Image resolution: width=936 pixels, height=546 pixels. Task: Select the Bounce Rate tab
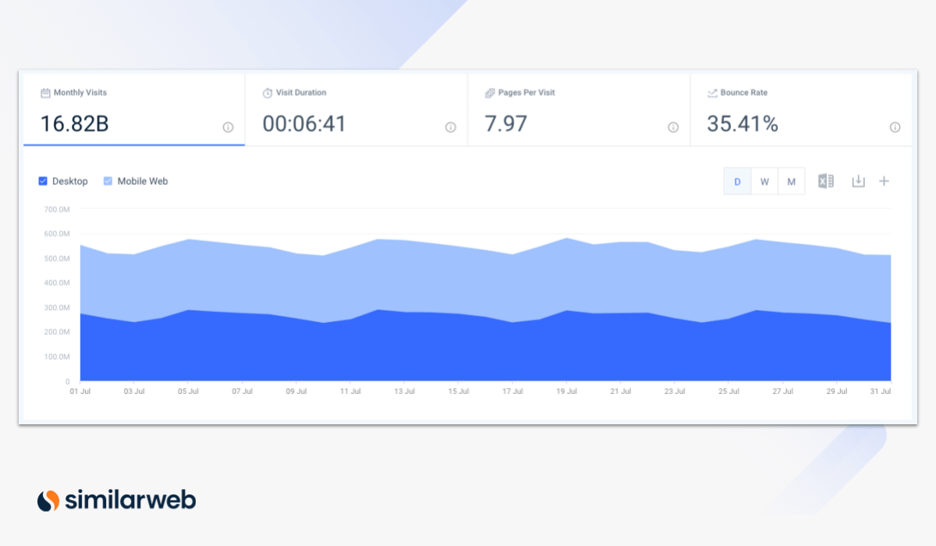800,110
